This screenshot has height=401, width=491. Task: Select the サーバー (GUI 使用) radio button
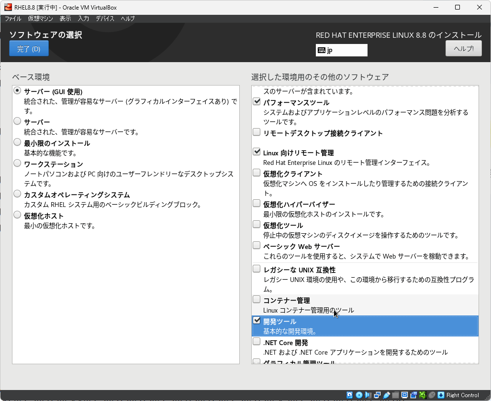click(17, 91)
